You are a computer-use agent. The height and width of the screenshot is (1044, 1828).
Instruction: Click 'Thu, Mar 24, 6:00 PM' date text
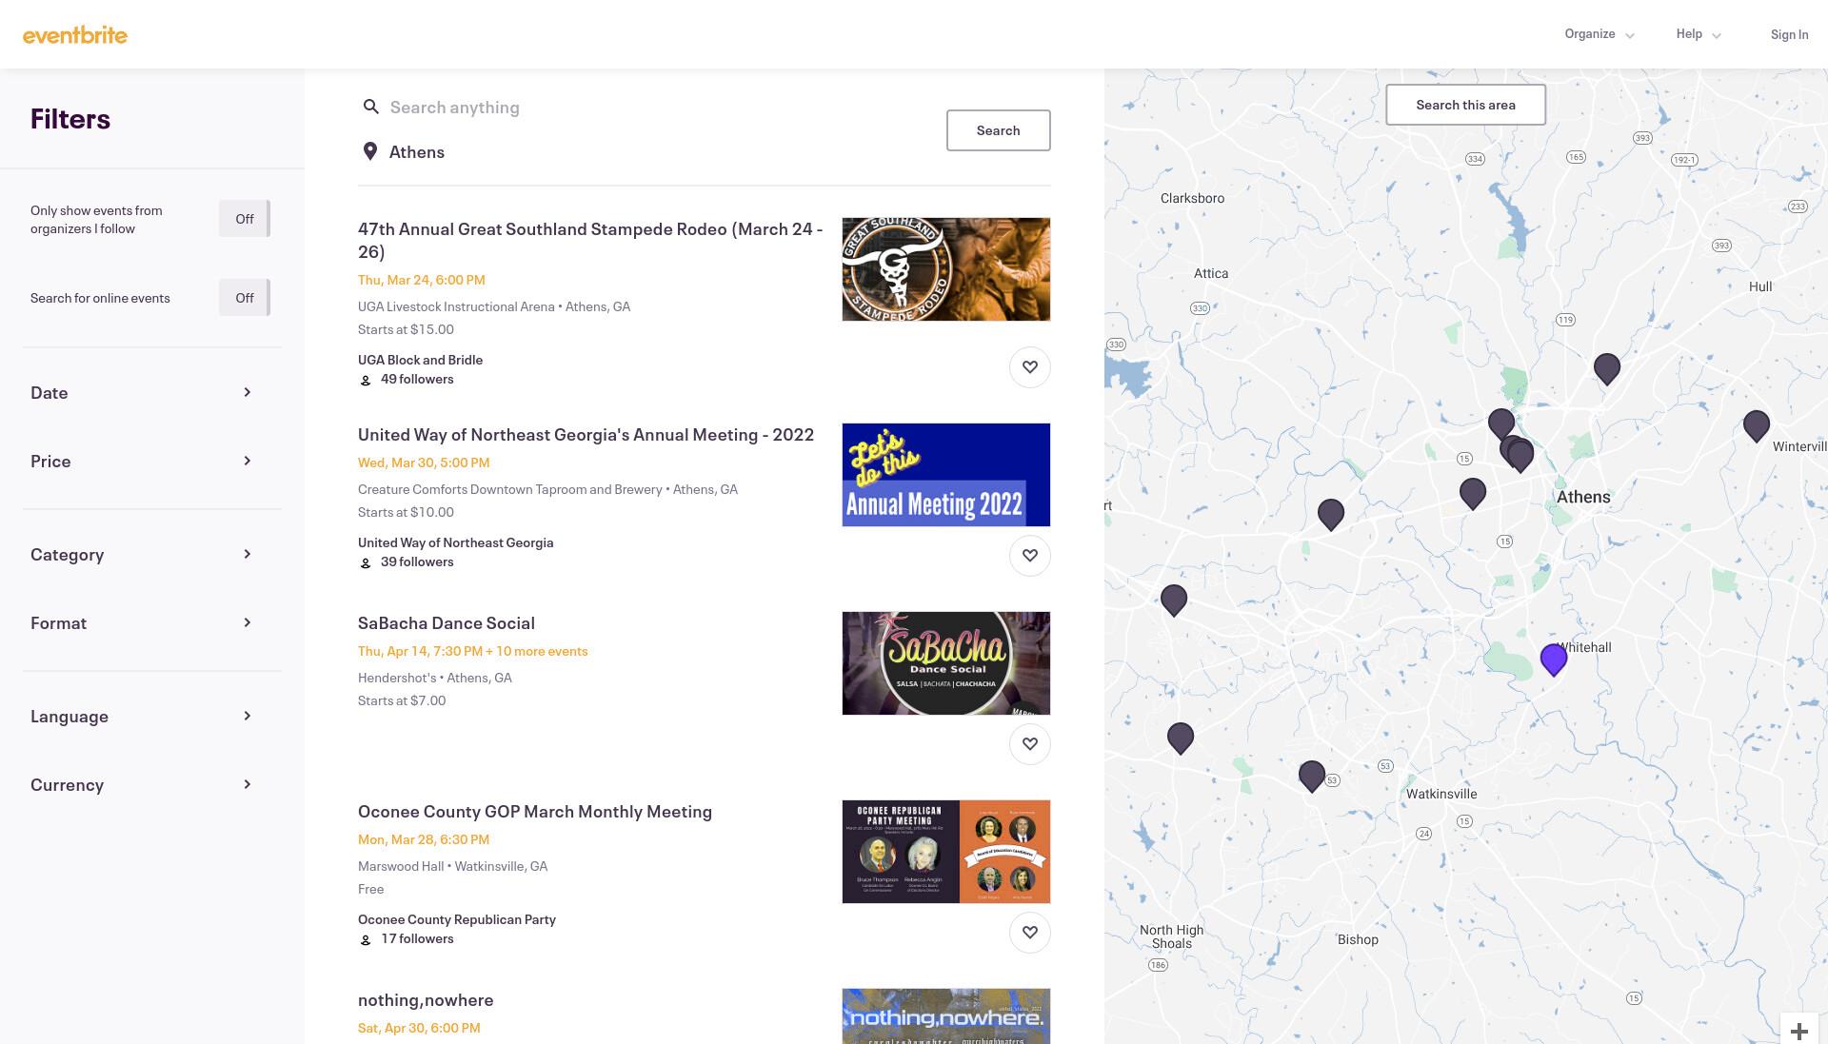coord(422,280)
